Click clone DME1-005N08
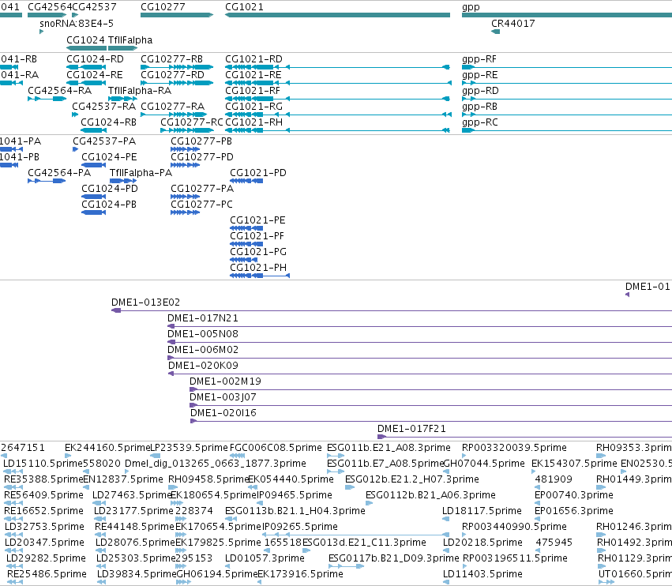 click(203, 334)
